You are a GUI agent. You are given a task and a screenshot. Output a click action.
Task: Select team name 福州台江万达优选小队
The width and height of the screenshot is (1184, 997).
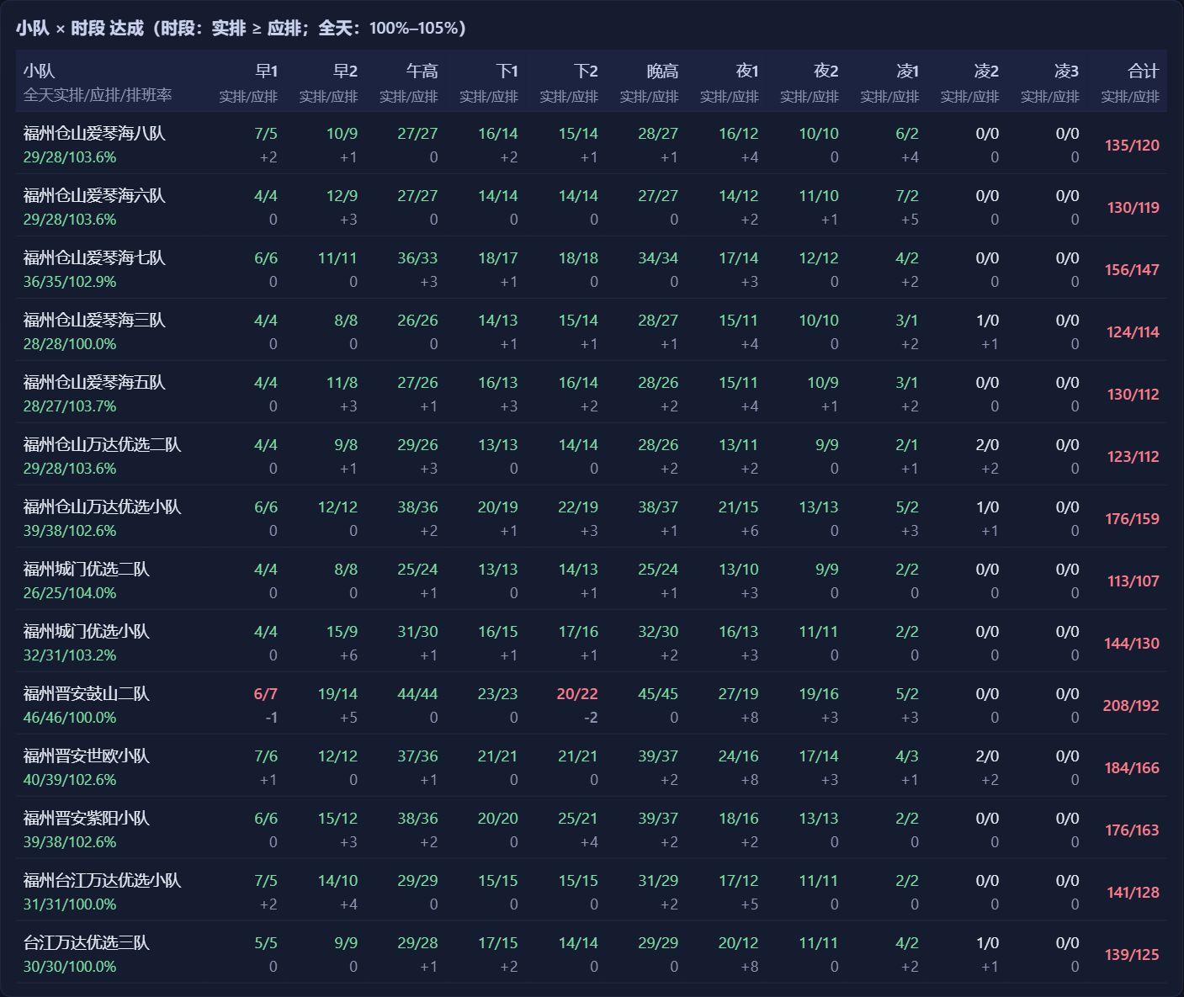(103, 880)
